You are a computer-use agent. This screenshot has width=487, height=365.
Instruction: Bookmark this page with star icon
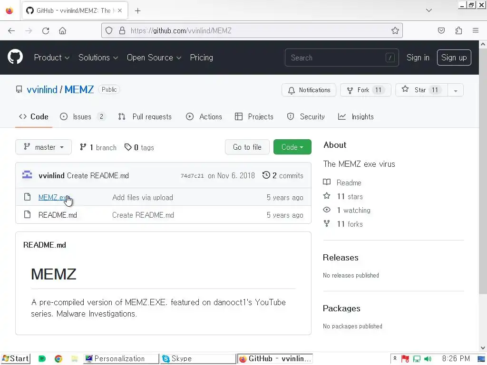tap(395, 30)
